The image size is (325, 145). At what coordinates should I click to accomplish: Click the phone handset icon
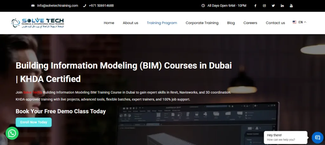84,6
